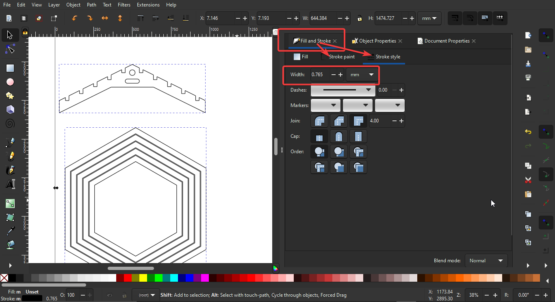Flip selection horizontally

point(105,18)
